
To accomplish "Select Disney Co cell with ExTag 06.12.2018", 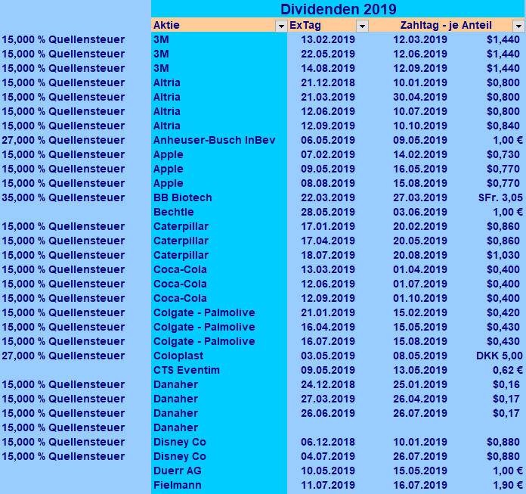I will (x=219, y=443).
